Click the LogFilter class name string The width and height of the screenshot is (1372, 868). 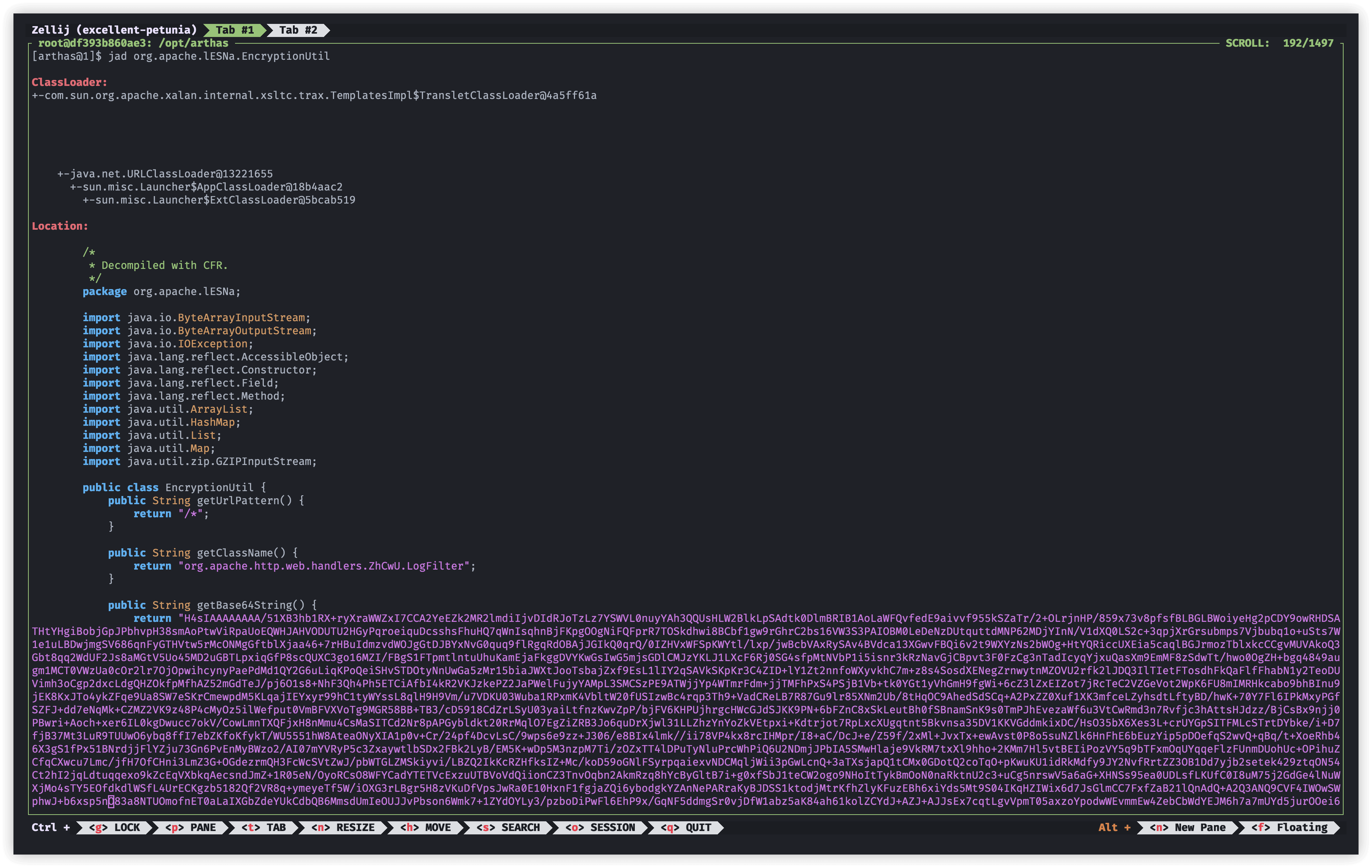[327, 565]
